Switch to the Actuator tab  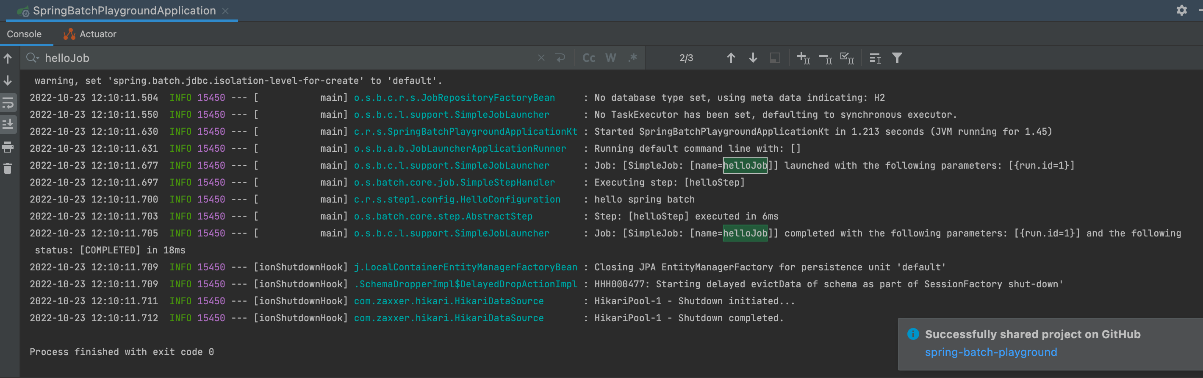(x=90, y=34)
